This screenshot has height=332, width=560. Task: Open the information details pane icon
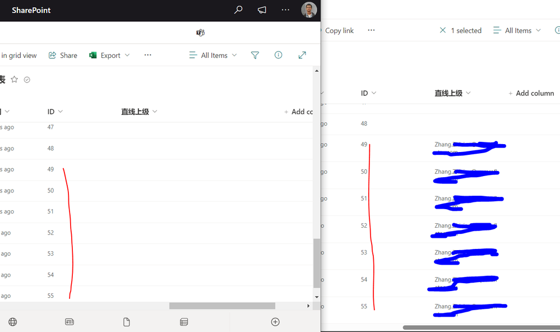[278, 55]
